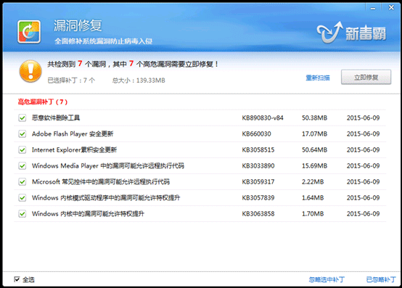The width and height of the screenshot is (402, 288).
Task: Toggle the 全选 select-all checkbox
Action: click(17, 279)
